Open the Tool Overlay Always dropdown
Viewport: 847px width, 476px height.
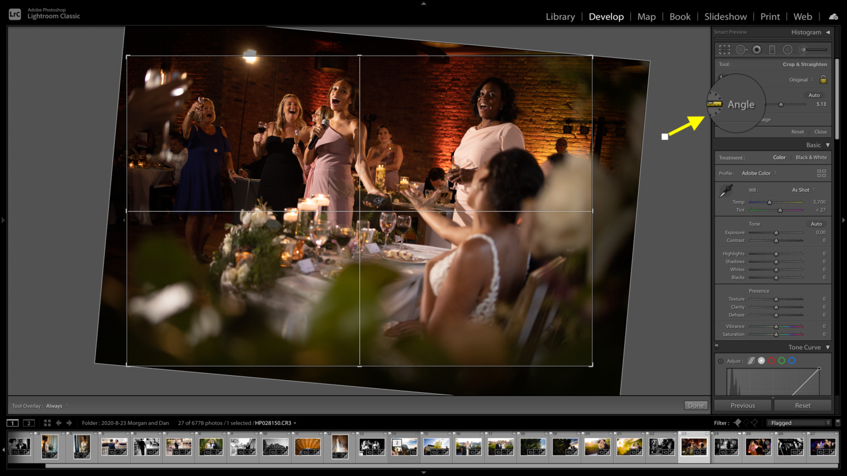coord(56,405)
